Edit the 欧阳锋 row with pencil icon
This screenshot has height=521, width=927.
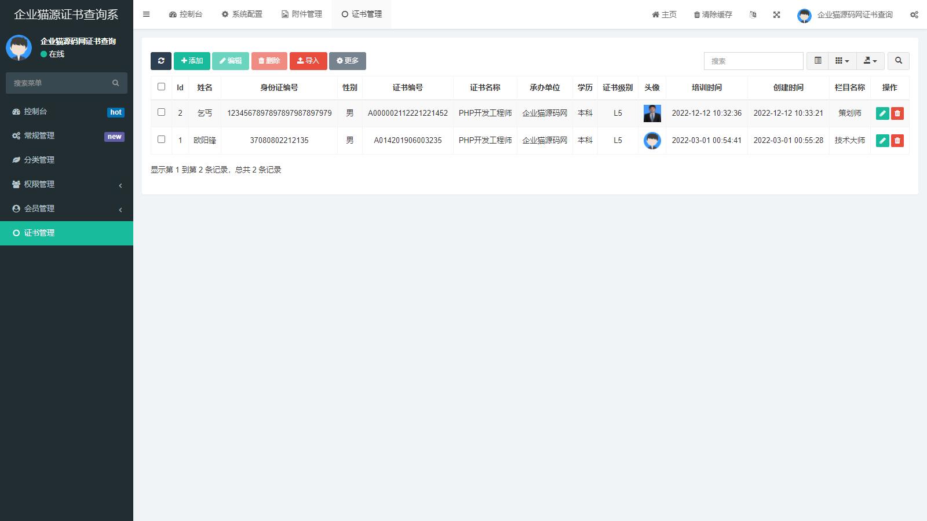tap(882, 140)
